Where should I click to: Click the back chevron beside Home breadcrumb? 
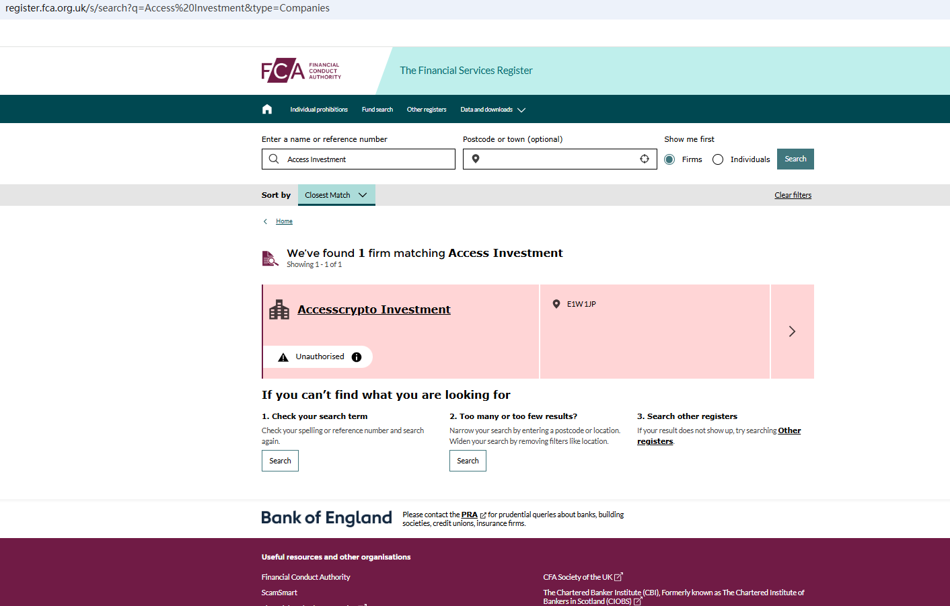click(x=266, y=221)
